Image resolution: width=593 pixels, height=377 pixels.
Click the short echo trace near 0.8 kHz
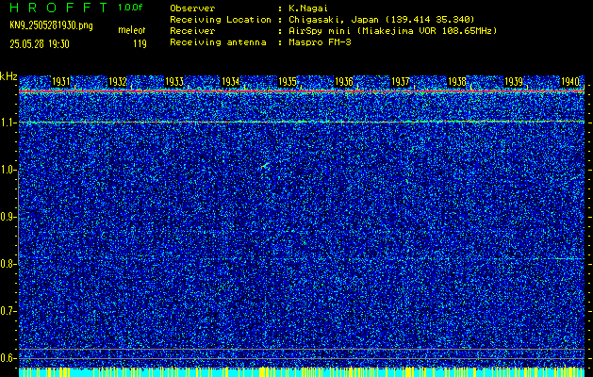coord(564,258)
